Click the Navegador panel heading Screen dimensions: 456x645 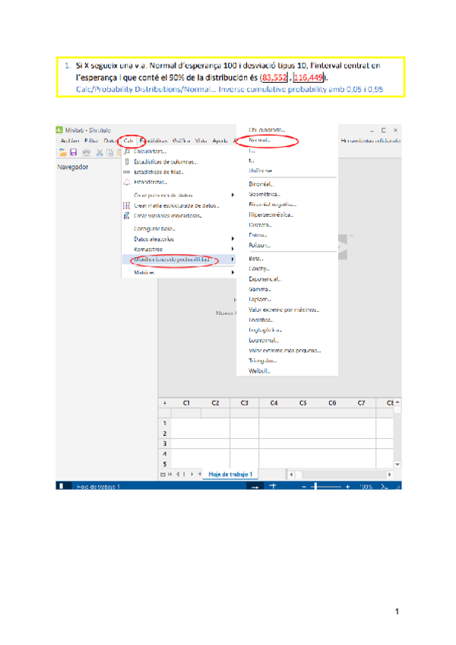tap(73, 167)
